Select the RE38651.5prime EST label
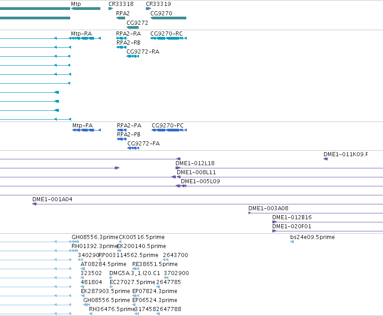Viewport: 383px width, 316px height. coord(155,264)
